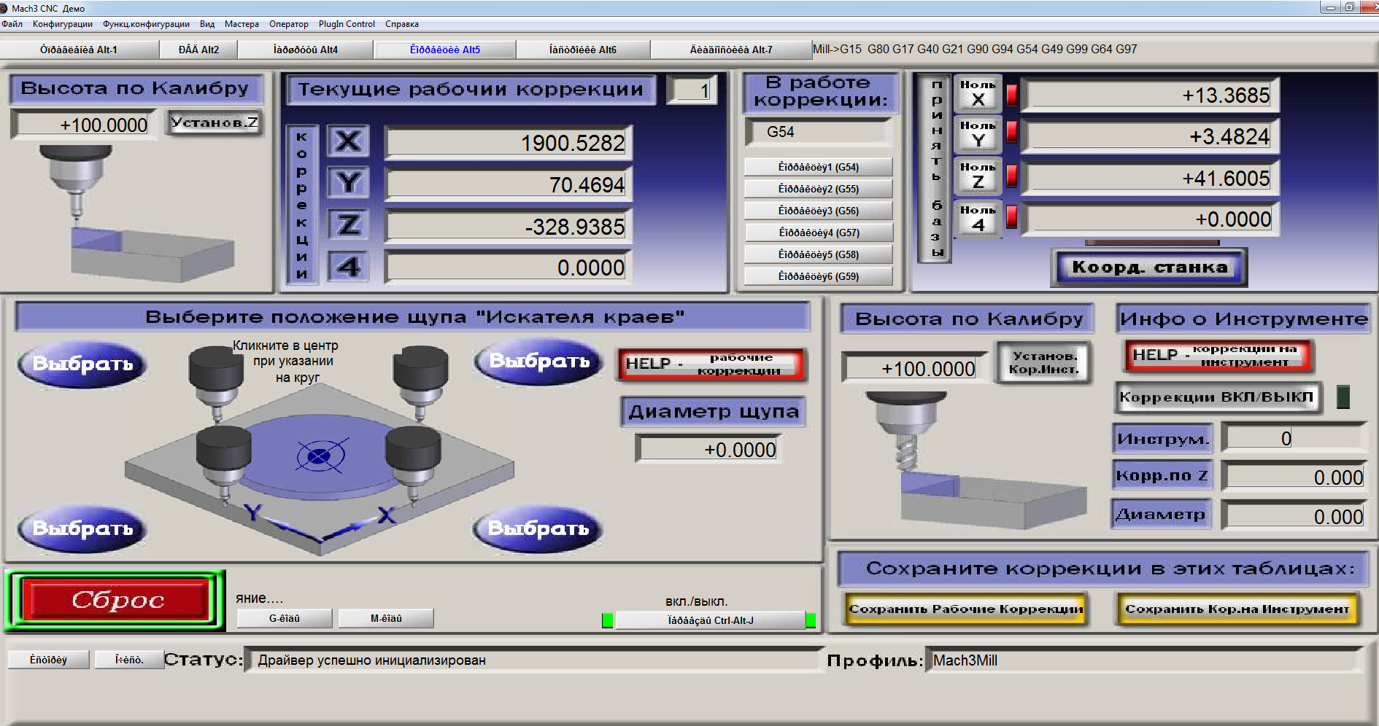Choose the bottom-left edge finder probe position
The width and height of the screenshot is (1379, 726).
click(82, 528)
